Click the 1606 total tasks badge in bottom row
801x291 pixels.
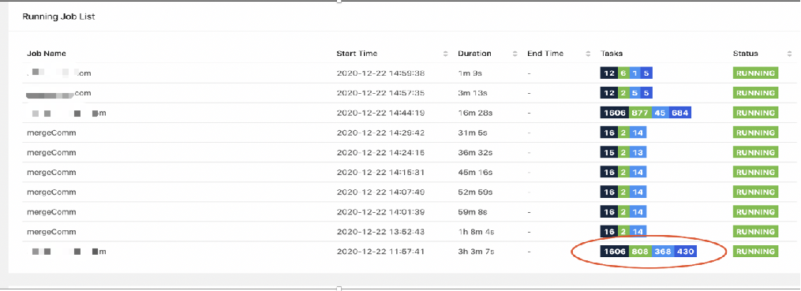[x=615, y=252]
